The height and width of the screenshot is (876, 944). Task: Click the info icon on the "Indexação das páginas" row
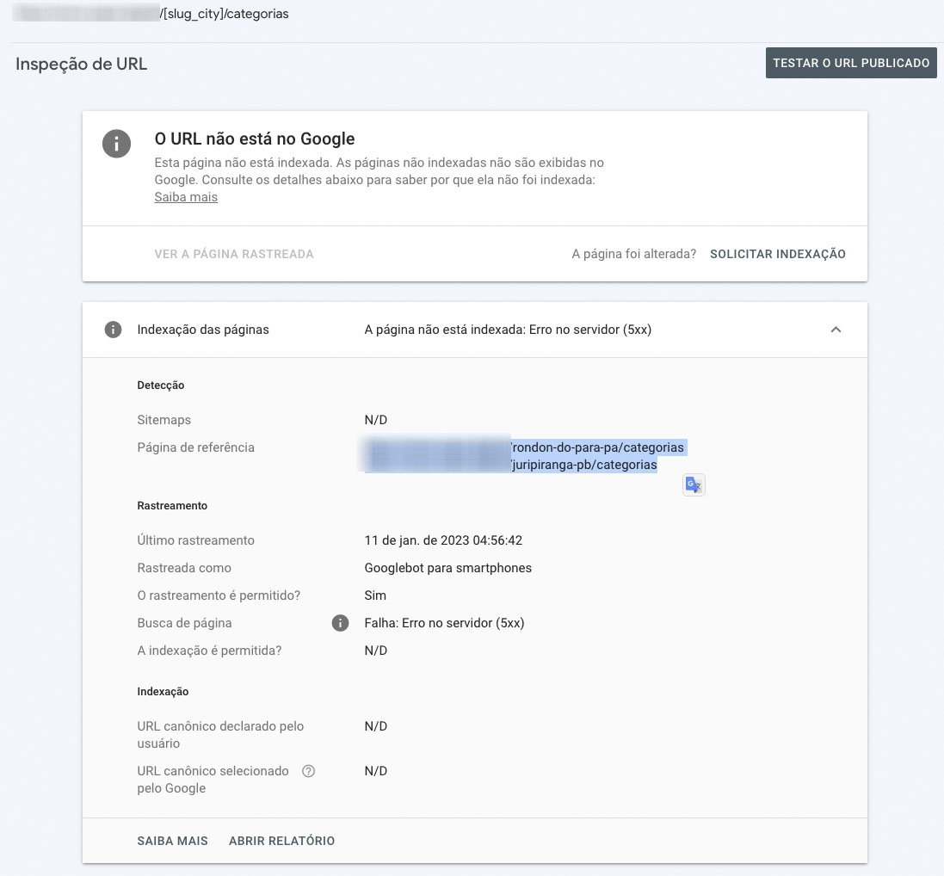[x=113, y=330]
